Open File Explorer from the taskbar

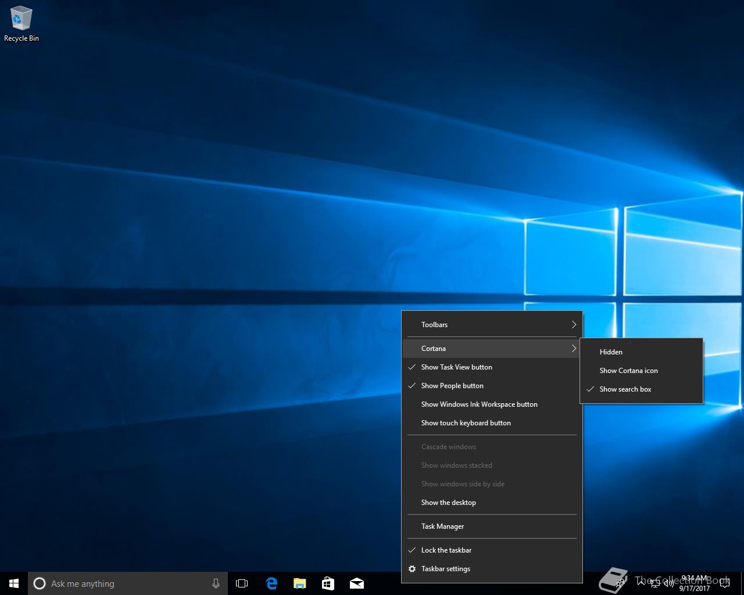coord(299,583)
